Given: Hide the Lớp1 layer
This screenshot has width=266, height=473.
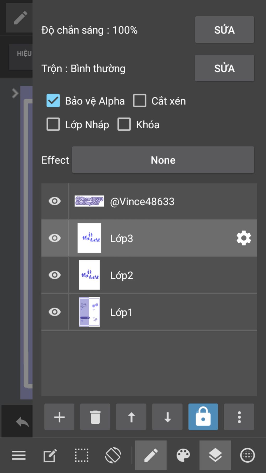Looking at the screenshot, I should point(55,312).
